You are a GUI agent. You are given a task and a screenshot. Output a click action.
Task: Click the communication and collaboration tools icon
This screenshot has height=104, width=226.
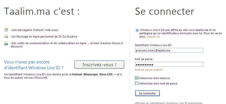tap(6, 44)
